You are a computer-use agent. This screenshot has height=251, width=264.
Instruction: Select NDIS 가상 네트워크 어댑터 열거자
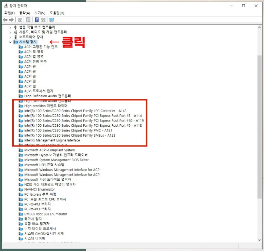(x=50, y=184)
